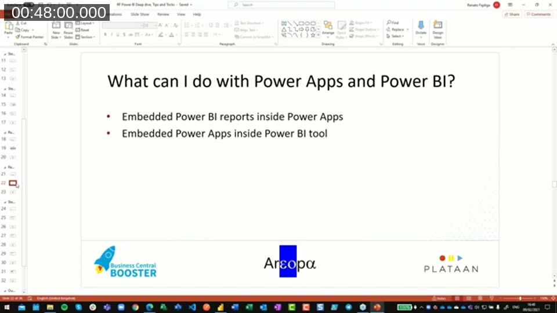Viewport: 557px width, 313px height.
Task: Open the Select dropdown in Editing
Action: pos(395,36)
